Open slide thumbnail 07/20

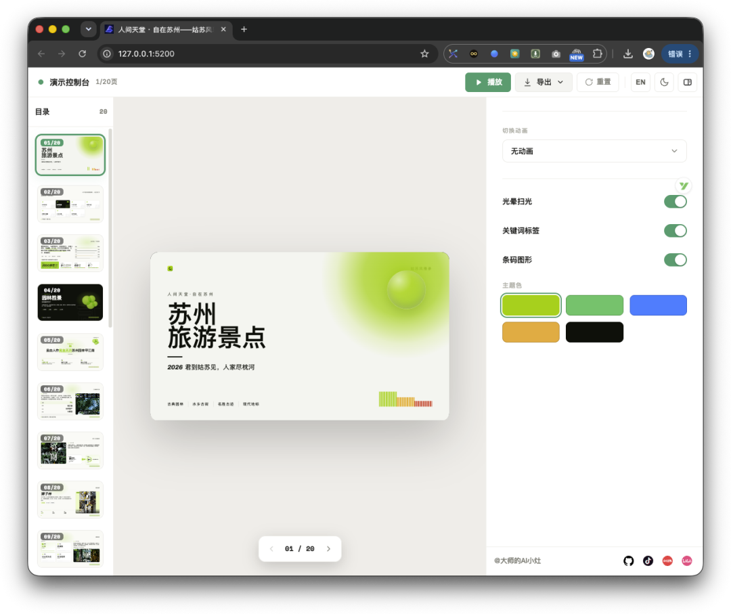pos(70,450)
